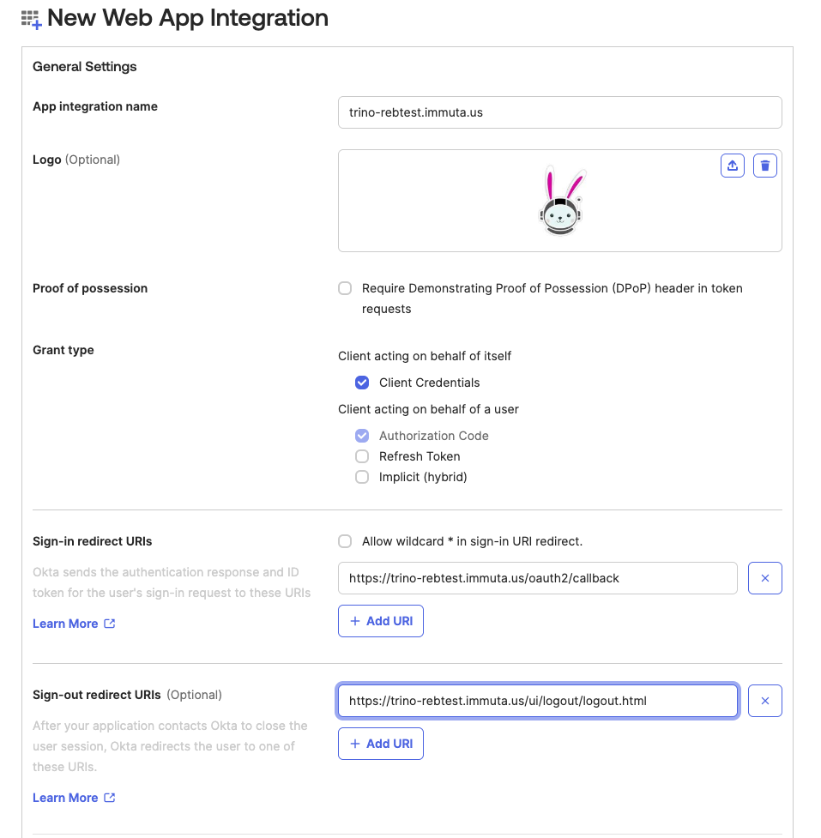
Task: Allow wildcard in sign-in URI redirect
Action: [x=345, y=541]
